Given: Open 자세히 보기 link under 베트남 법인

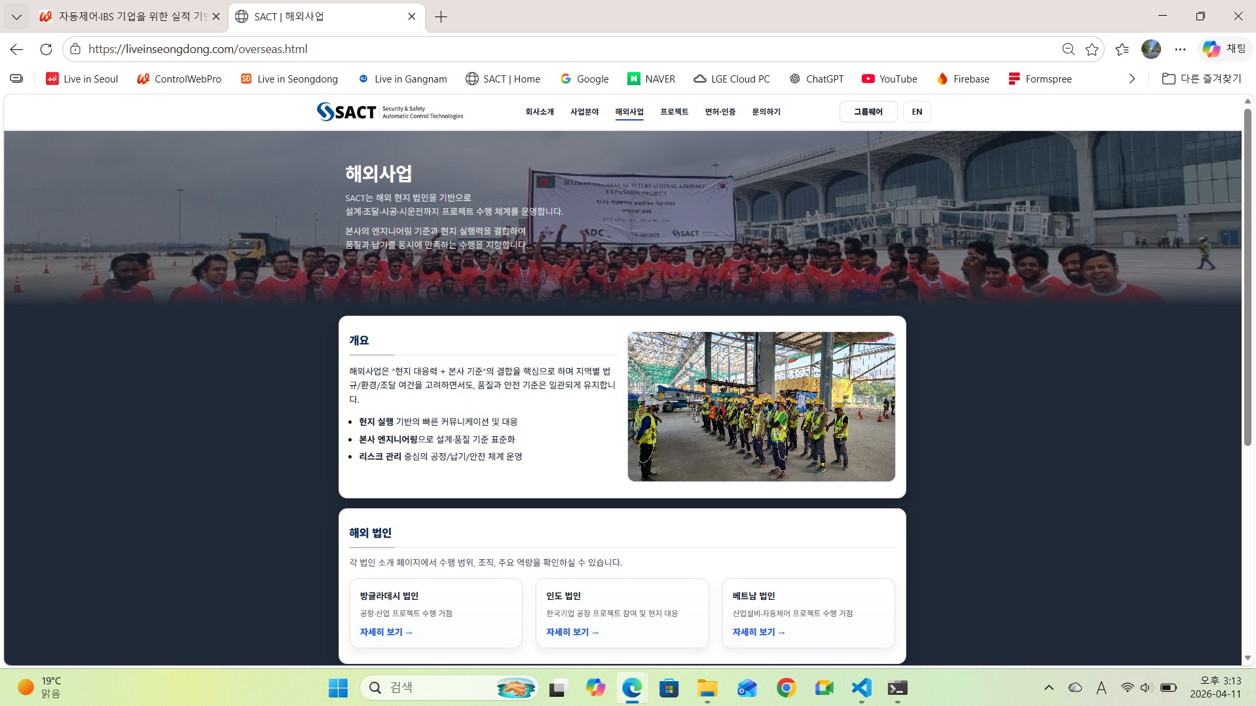Looking at the screenshot, I should pyautogui.click(x=758, y=631).
